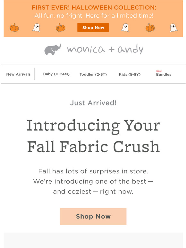Click the first ghost icon in banner
The height and width of the screenshot is (248, 186).
(x=36, y=28)
